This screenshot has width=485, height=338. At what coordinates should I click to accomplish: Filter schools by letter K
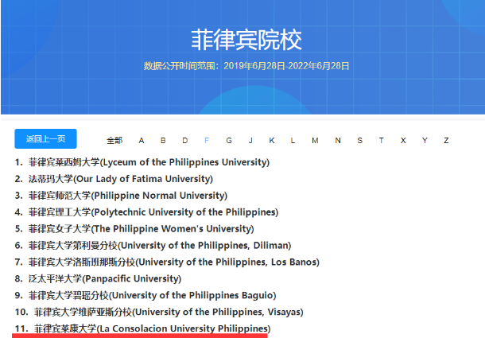click(272, 141)
